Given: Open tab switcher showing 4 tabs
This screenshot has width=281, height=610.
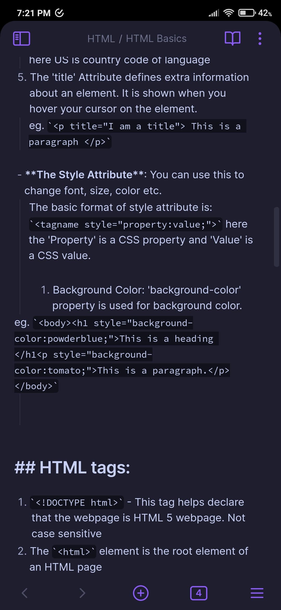Looking at the screenshot, I should click(199, 593).
